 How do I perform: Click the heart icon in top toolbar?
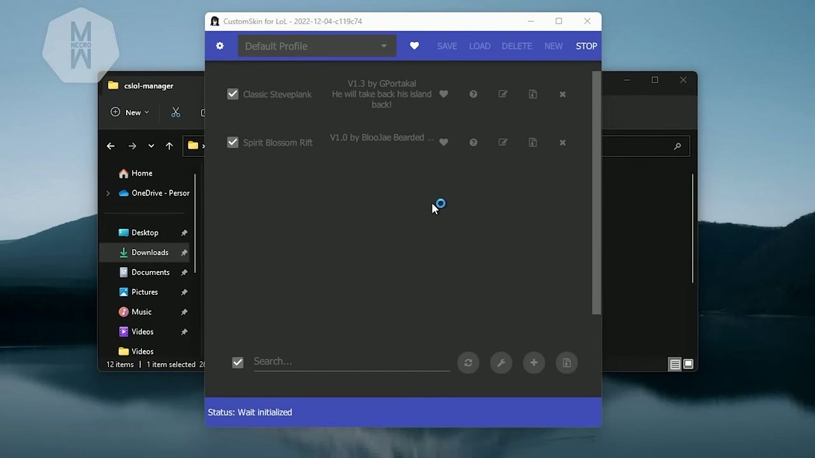tap(414, 46)
